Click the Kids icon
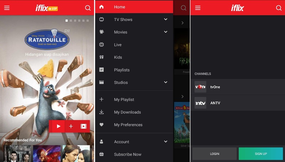Image resolution: width=285 pixels, height=162 pixels. coord(102,57)
